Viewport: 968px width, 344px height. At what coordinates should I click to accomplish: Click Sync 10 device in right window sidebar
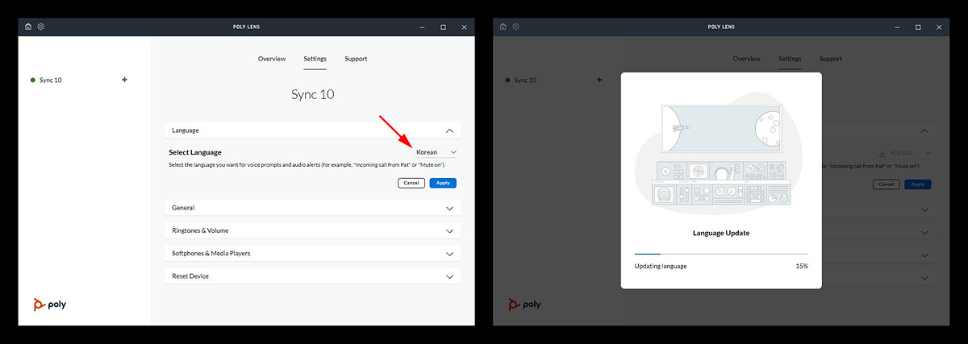click(521, 81)
